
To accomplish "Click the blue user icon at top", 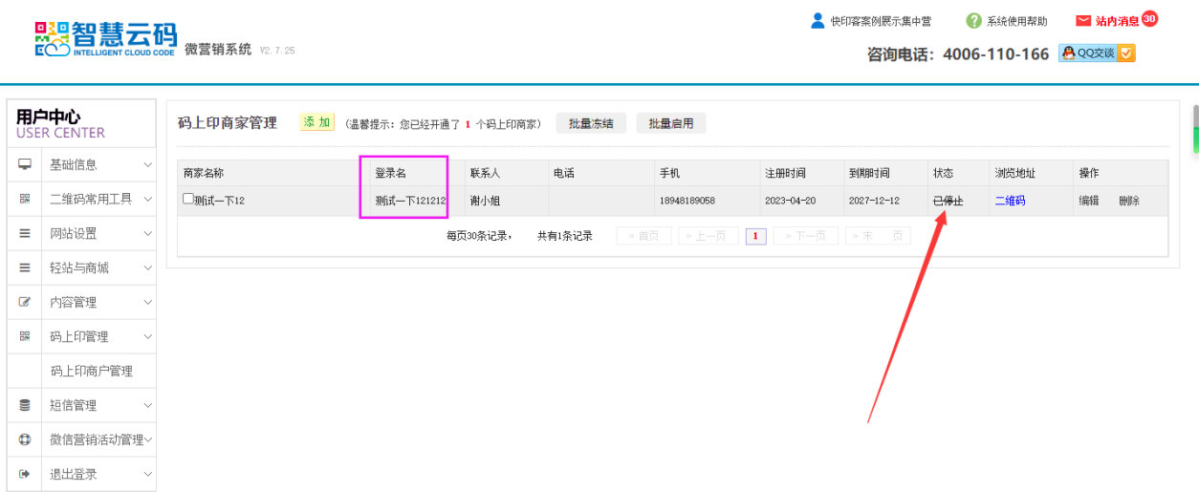I will click(x=817, y=21).
